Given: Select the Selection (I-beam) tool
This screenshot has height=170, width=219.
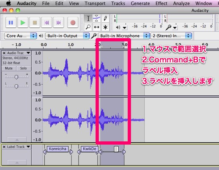Looking at the screenshot, I should click(x=88, y=18).
